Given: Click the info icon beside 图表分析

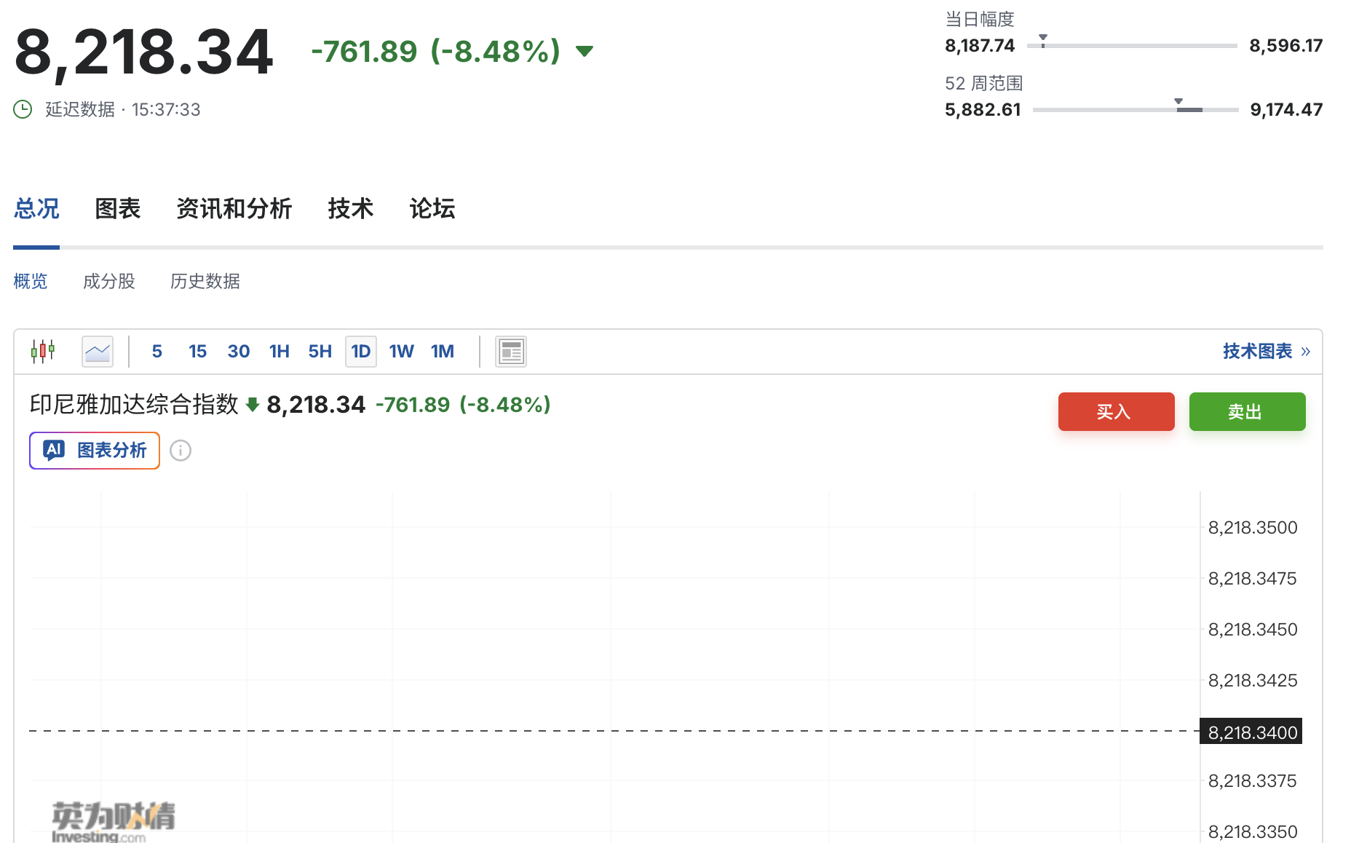Looking at the screenshot, I should coord(181,451).
